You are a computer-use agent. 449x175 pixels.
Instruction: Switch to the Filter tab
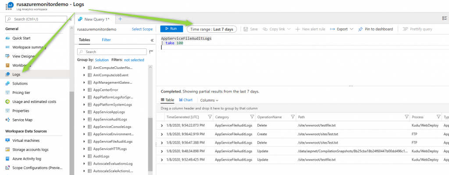tap(106, 40)
